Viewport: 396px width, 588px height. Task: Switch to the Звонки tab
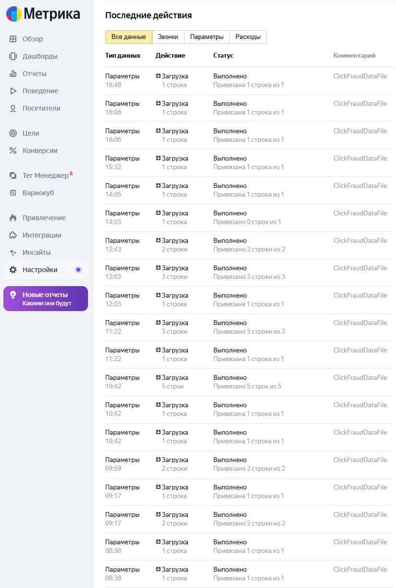point(168,37)
